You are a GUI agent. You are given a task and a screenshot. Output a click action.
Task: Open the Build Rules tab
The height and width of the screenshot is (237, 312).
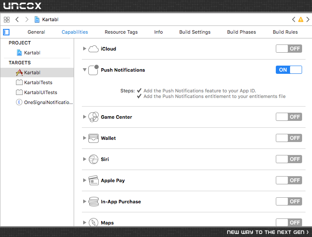click(x=285, y=32)
